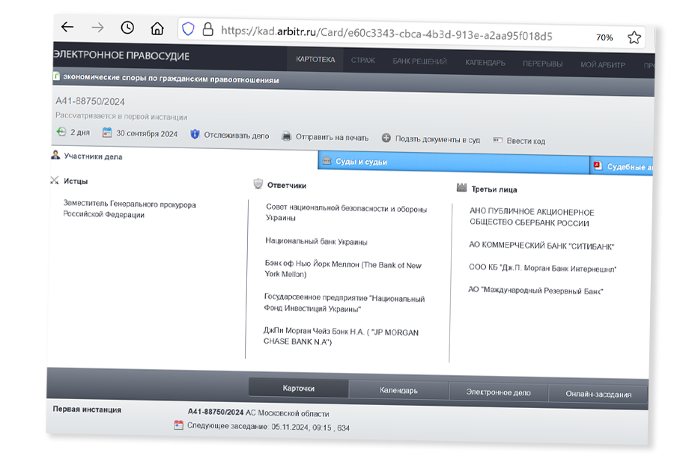Click the browser back arrow
Screen dimensions: 689x459
[x=67, y=27]
